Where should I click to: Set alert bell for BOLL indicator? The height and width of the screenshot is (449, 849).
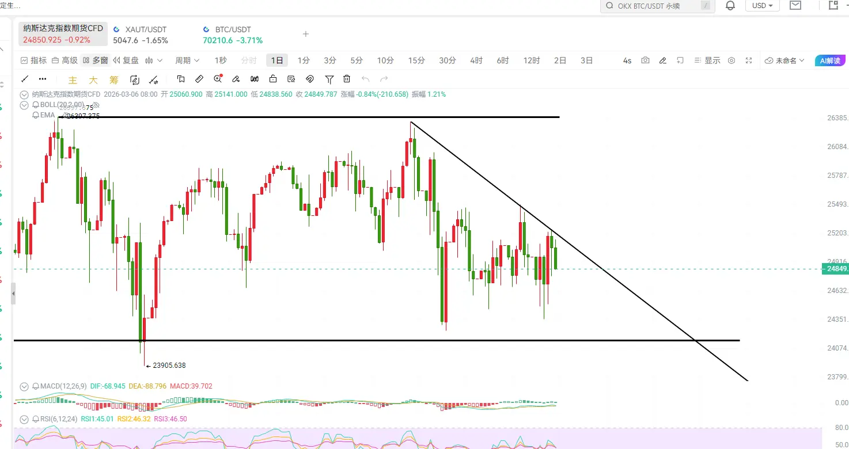(x=36, y=105)
